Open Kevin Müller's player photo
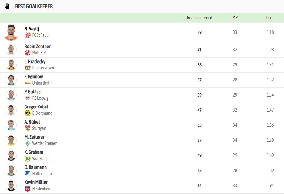Viewport: 284px width, 194px height. [11, 186]
